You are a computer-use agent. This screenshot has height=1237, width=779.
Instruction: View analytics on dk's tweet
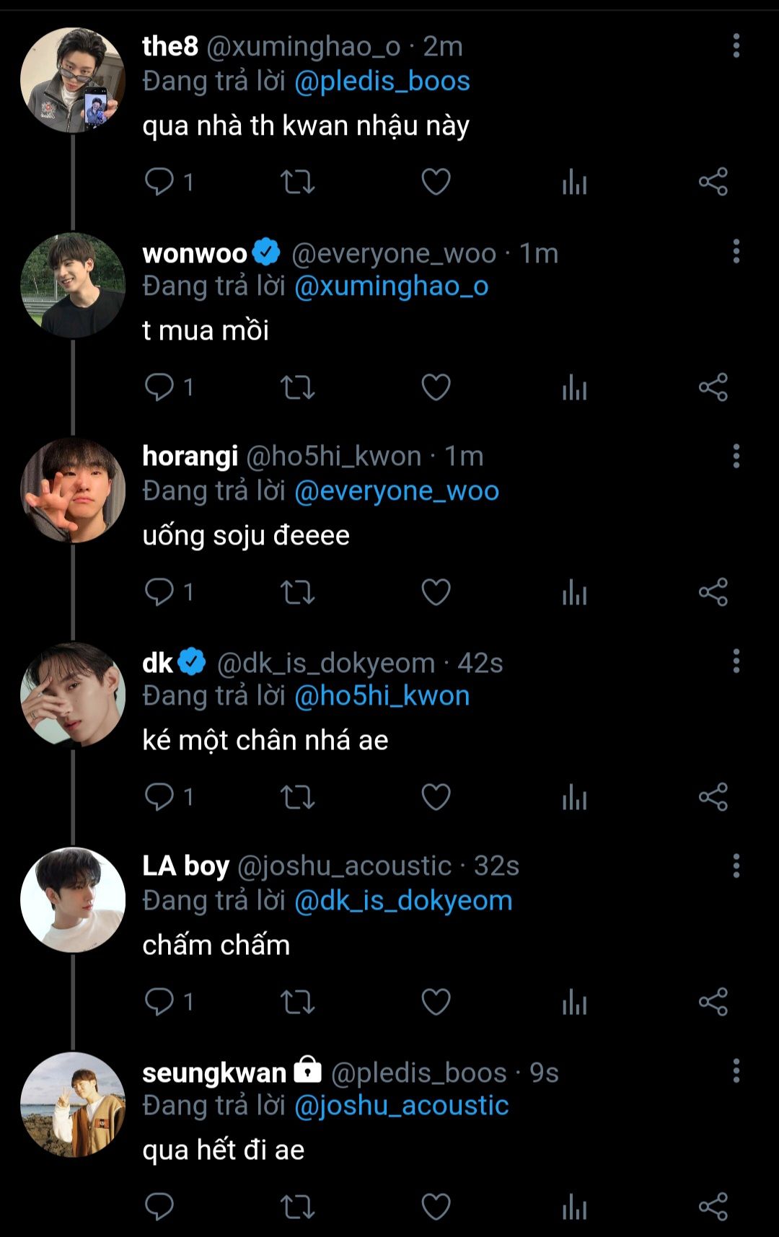click(x=574, y=797)
